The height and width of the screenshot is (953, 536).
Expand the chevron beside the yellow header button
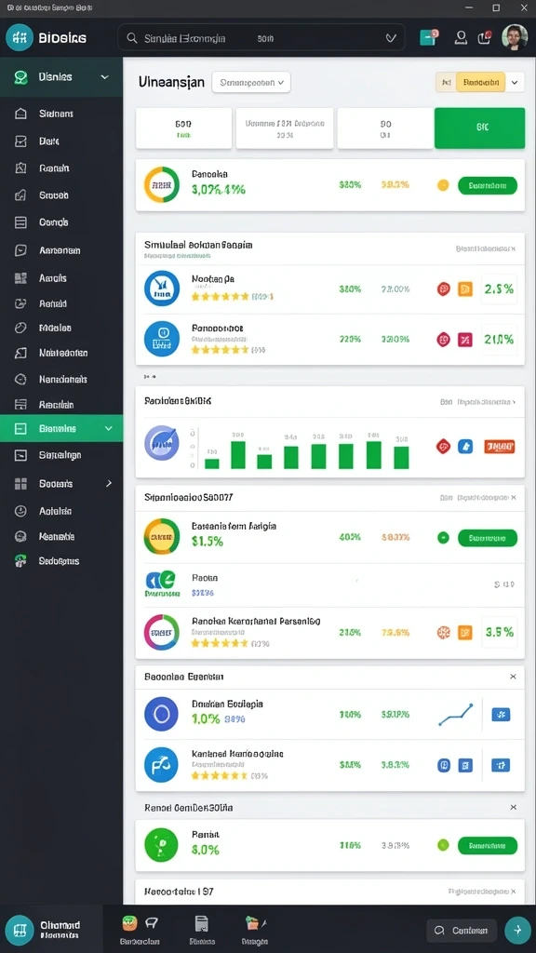pos(516,82)
